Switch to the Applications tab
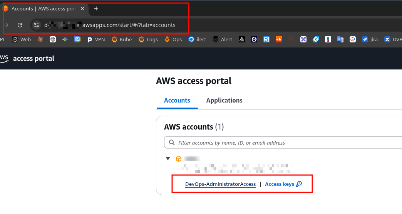The height and width of the screenshot is (214, 402). 224,100
